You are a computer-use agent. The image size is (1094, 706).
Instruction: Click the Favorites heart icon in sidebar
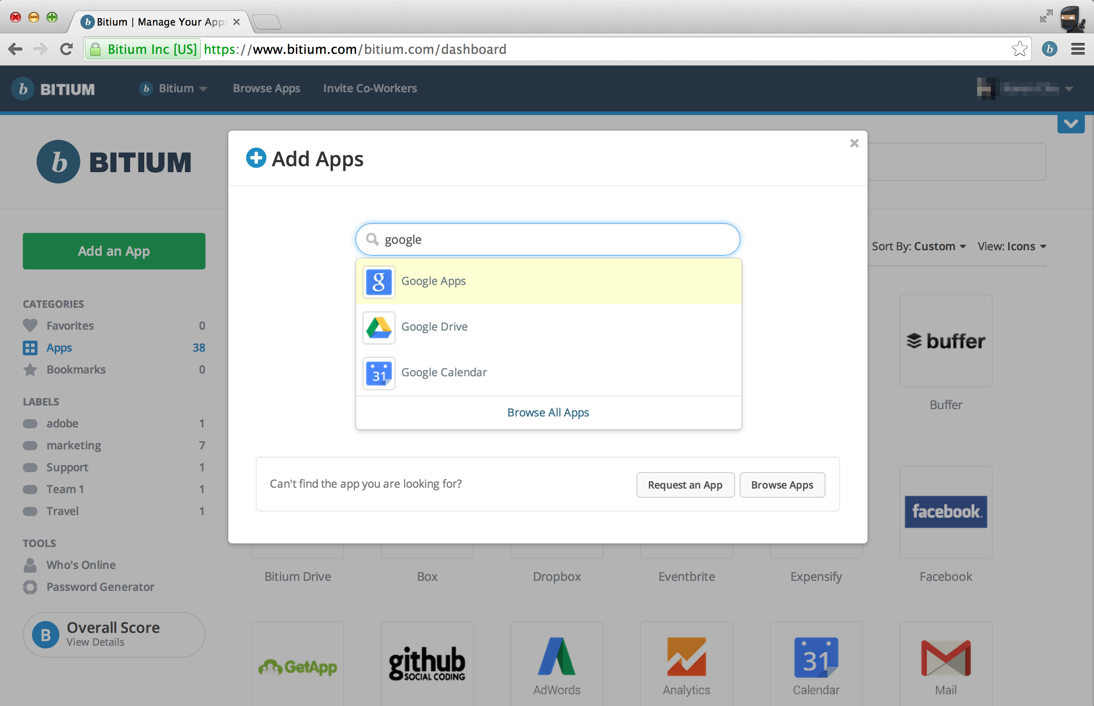[x=30, y=326]
